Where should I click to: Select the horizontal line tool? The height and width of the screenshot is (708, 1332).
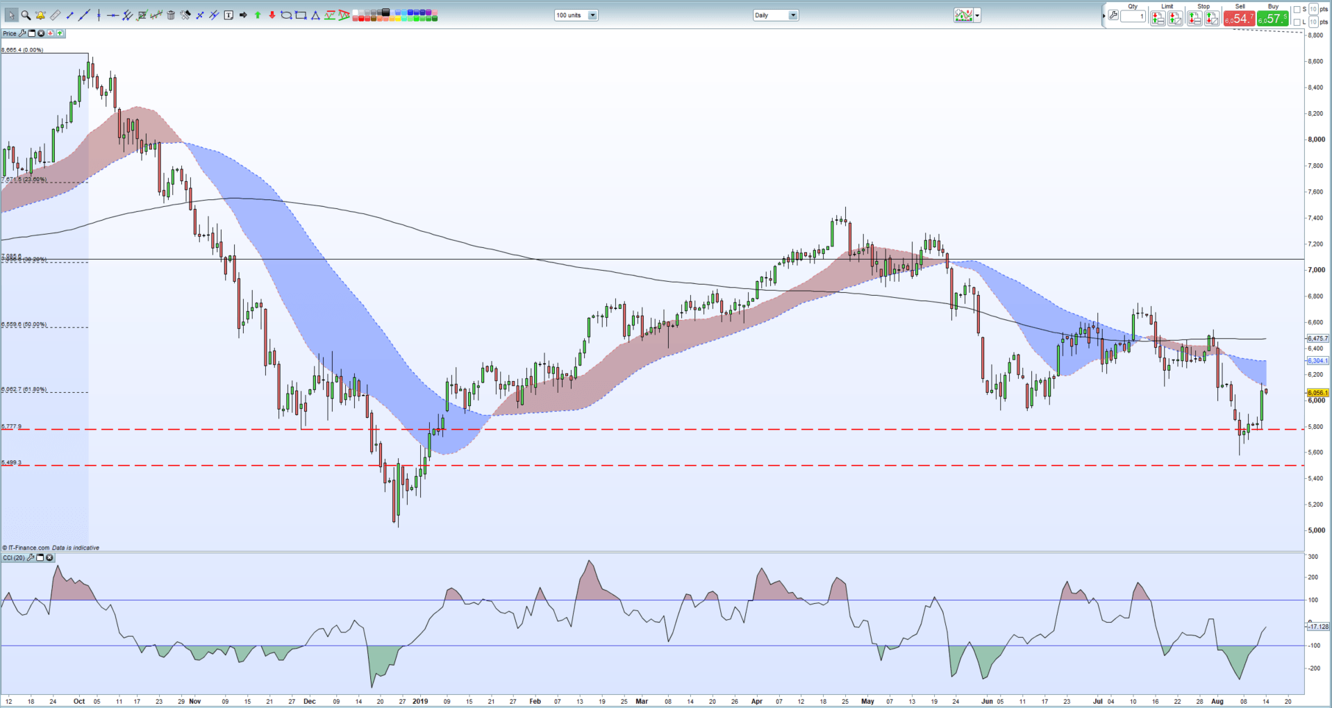113,15
